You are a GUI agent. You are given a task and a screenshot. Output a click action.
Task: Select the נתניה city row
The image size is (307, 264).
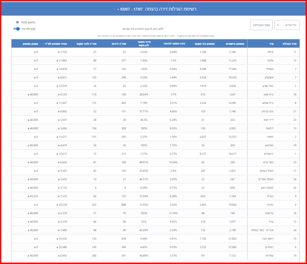pyautogui.click(x=156, y=205)
